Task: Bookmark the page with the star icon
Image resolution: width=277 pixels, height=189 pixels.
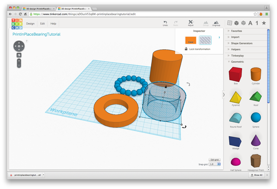Action: click(x=255, y=14)
